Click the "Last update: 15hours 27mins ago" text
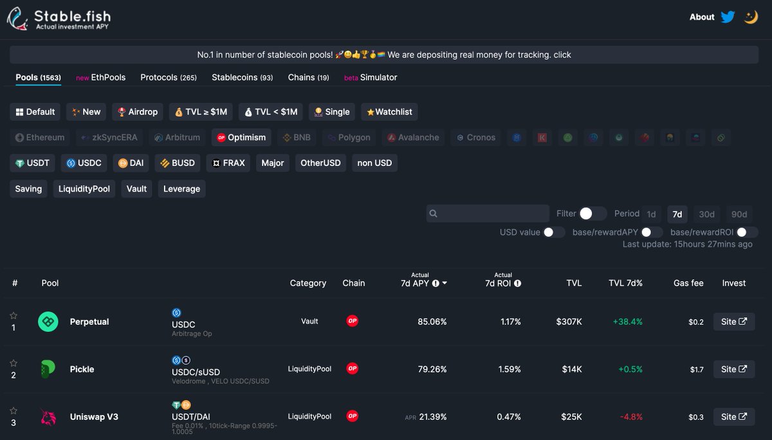The image size is (772, 440). tap(687, 244)
